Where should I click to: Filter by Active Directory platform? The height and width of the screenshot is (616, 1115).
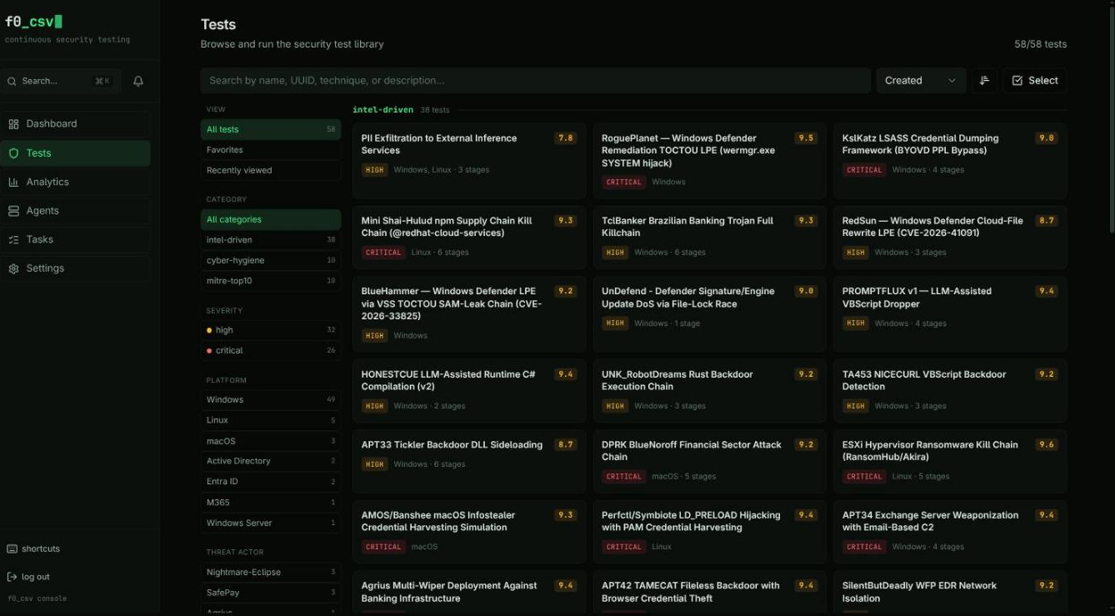(271, 461)
